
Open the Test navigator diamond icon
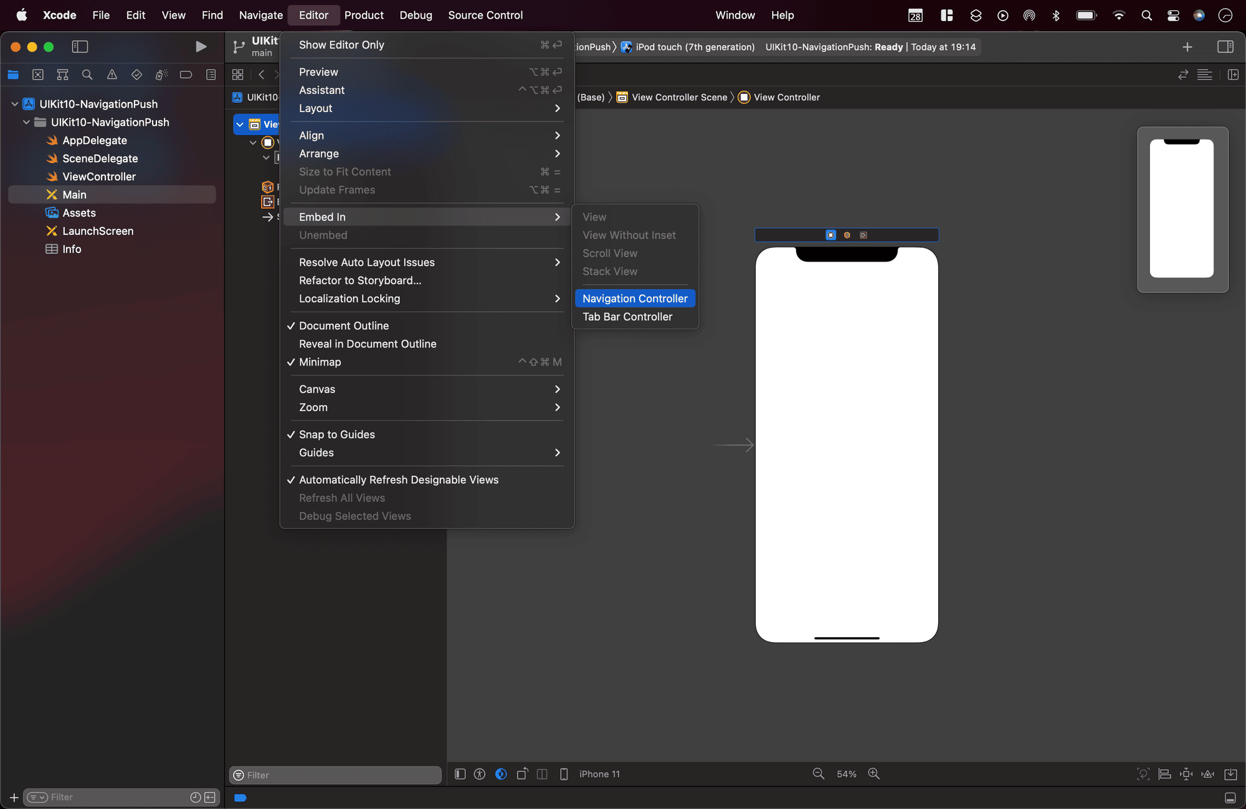coord(136,74)
